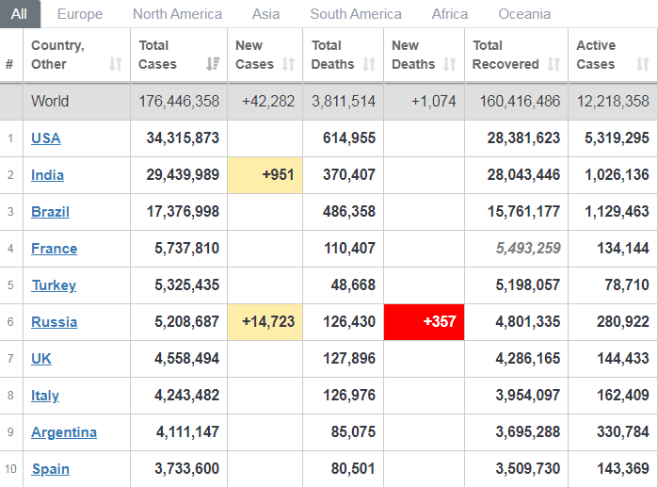
Task: Select the Oceania tab
Action: click(524, 14)
